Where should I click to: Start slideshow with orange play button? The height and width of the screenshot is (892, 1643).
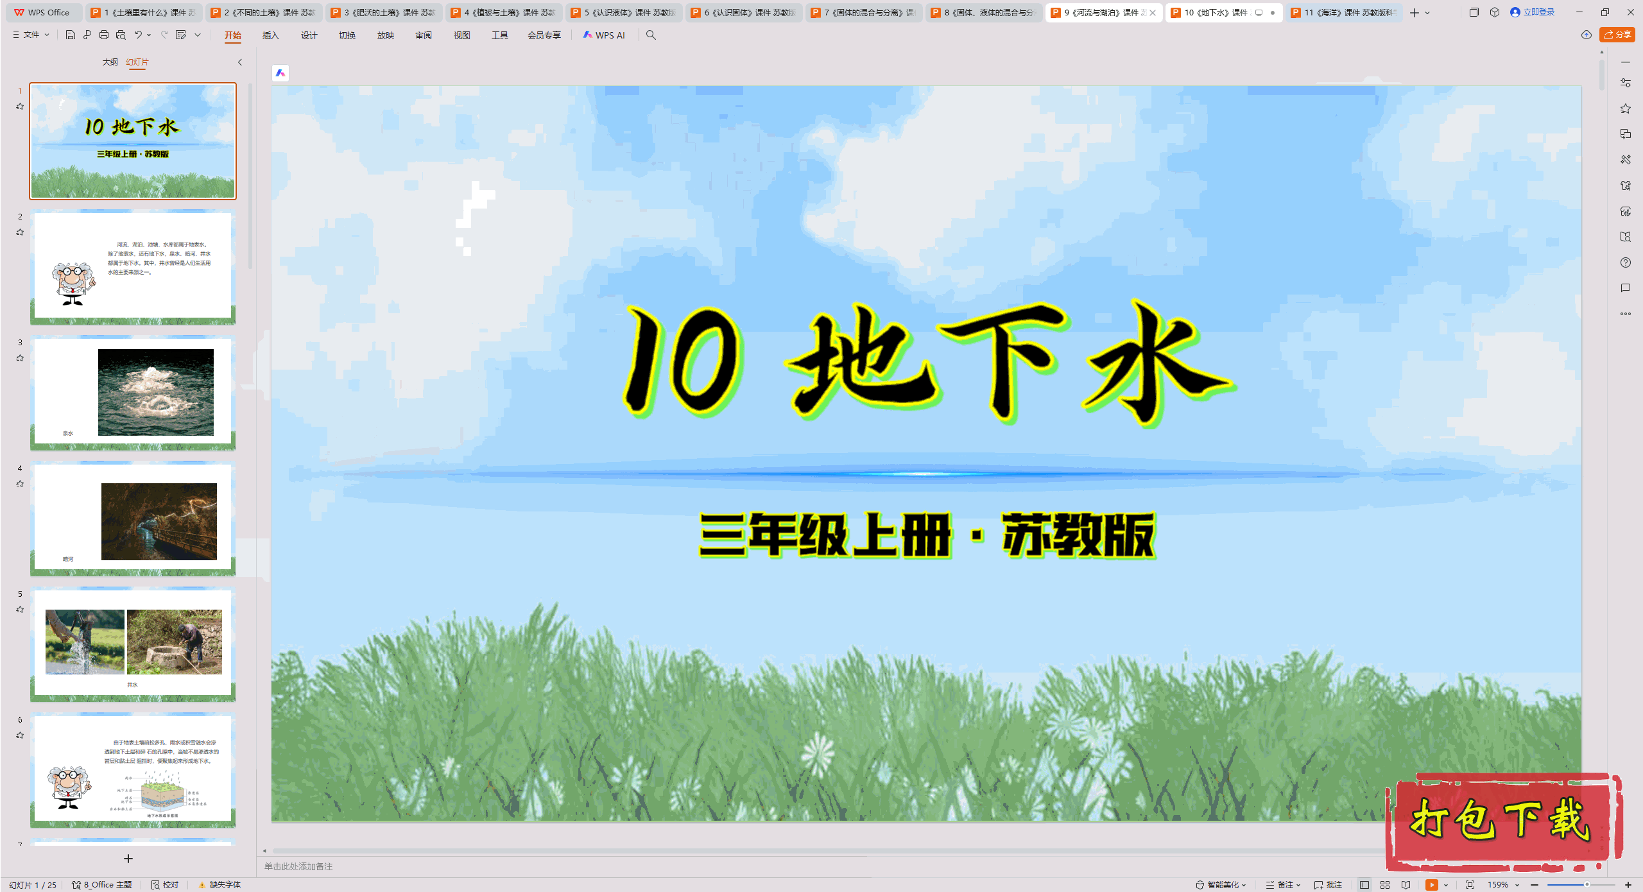click(x=1432, y=884)
